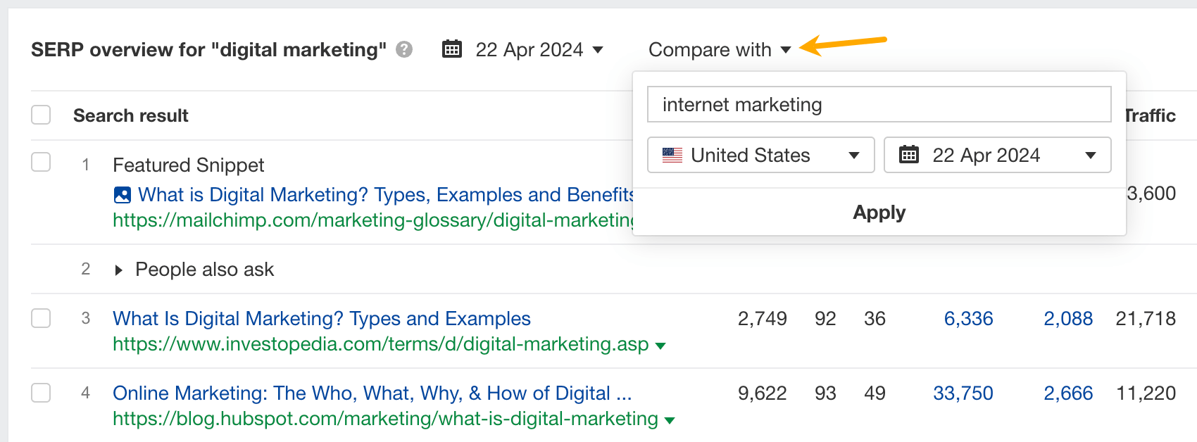The width and height of the screenshot is (1197, 442).
Task: Open the calendar icon in the compare panel
Action: click(908, 155)
